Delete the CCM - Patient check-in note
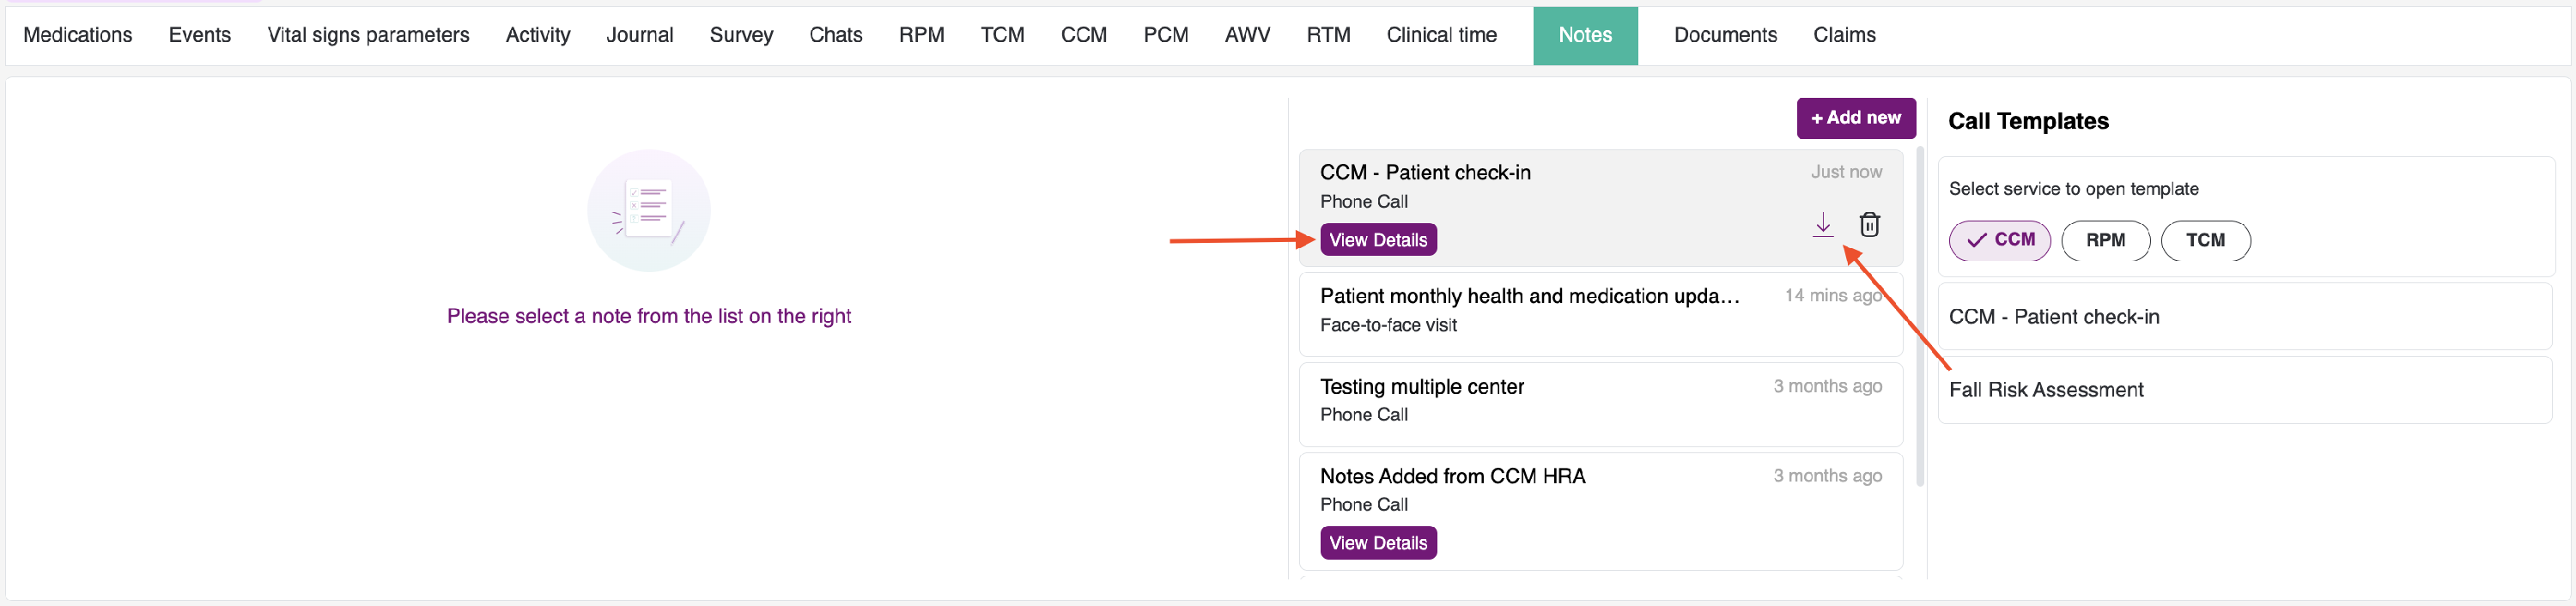This screenshot has width=2576, height=606. (x=1869, y=224)
